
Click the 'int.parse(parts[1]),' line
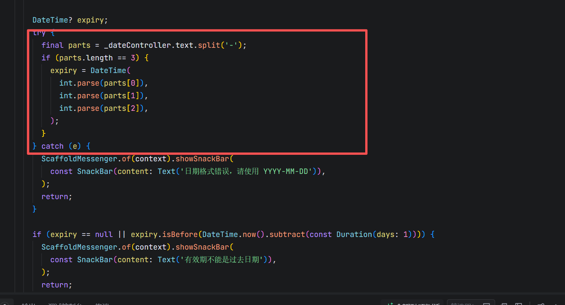[104, 96]
